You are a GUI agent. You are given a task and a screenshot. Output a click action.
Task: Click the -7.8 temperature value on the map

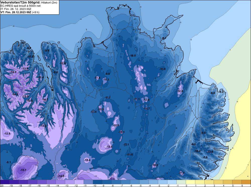pyautogui.click(x=205, y=157)
